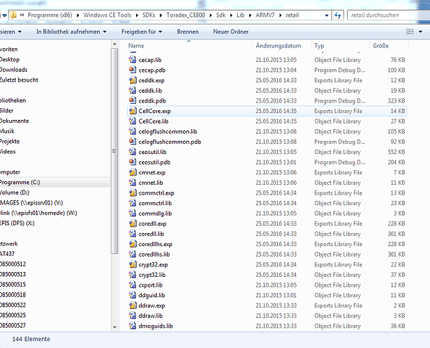Screen dimensions: 430x348
Task: Select file name 'ddguid.lib'
Action: pos(151,295)
